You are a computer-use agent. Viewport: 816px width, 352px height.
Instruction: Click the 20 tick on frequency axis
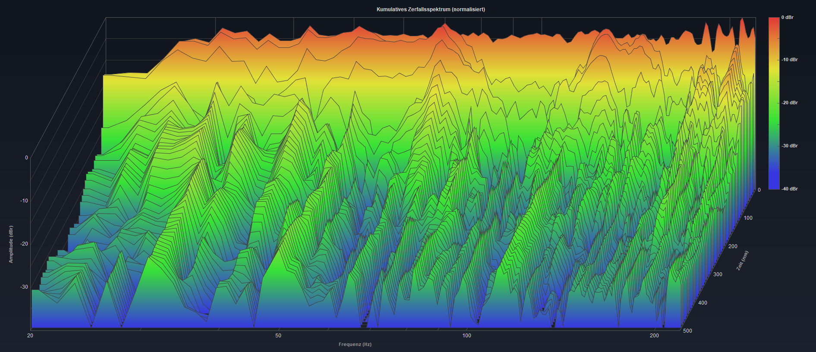tap(30, 336)
